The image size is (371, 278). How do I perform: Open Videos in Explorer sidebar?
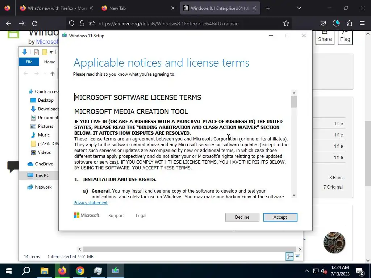[x=41, y=152]
